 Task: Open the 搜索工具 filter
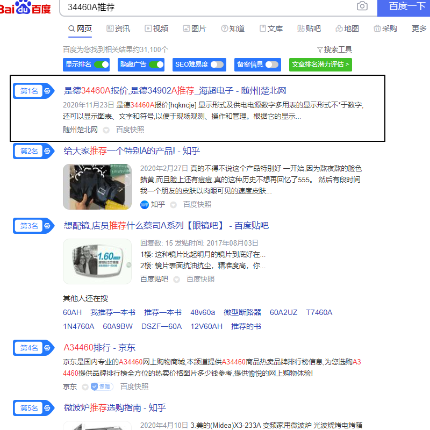point(334,49)
